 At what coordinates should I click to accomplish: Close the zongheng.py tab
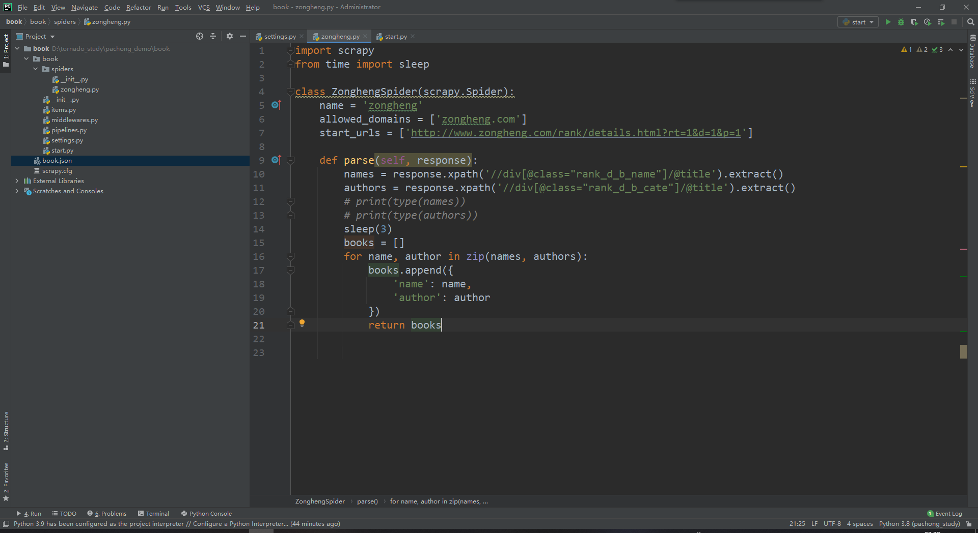(365, 36)
